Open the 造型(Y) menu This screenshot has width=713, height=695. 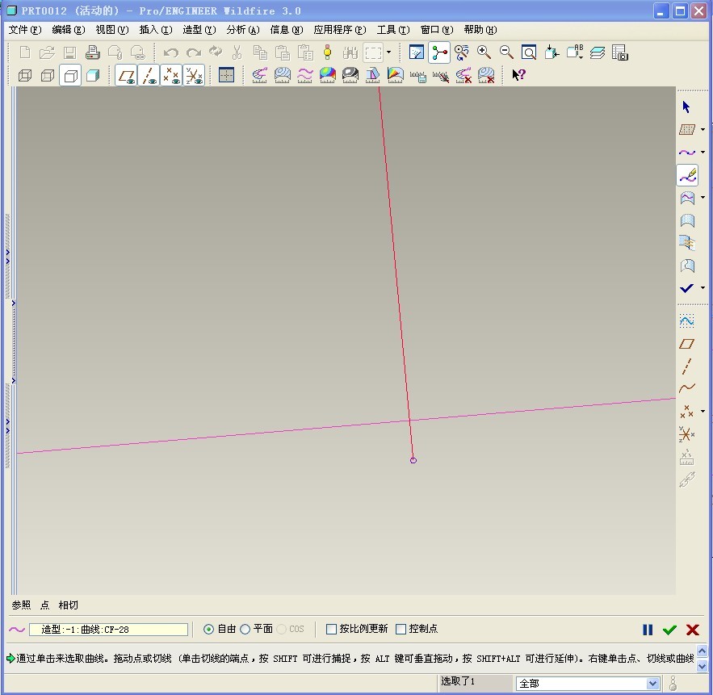[199, 30]
